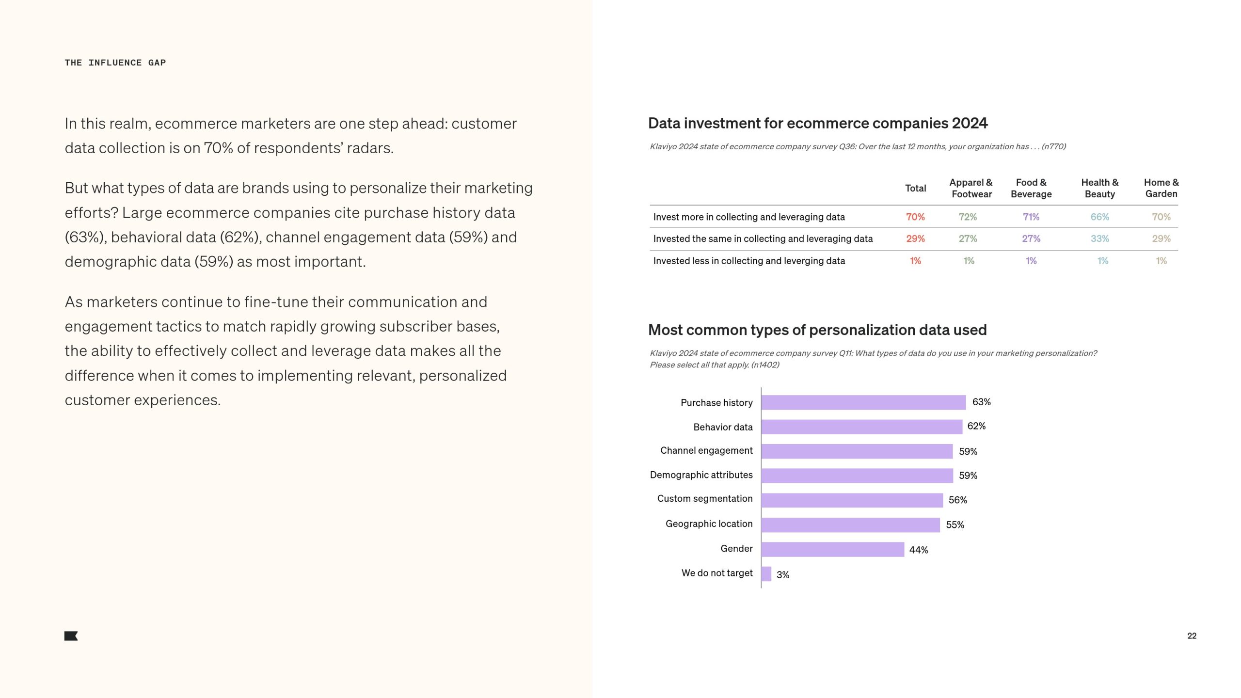Click the Klaviyo flag logo
This screenshot has width=1241, height=698.
tap(71, 636)
